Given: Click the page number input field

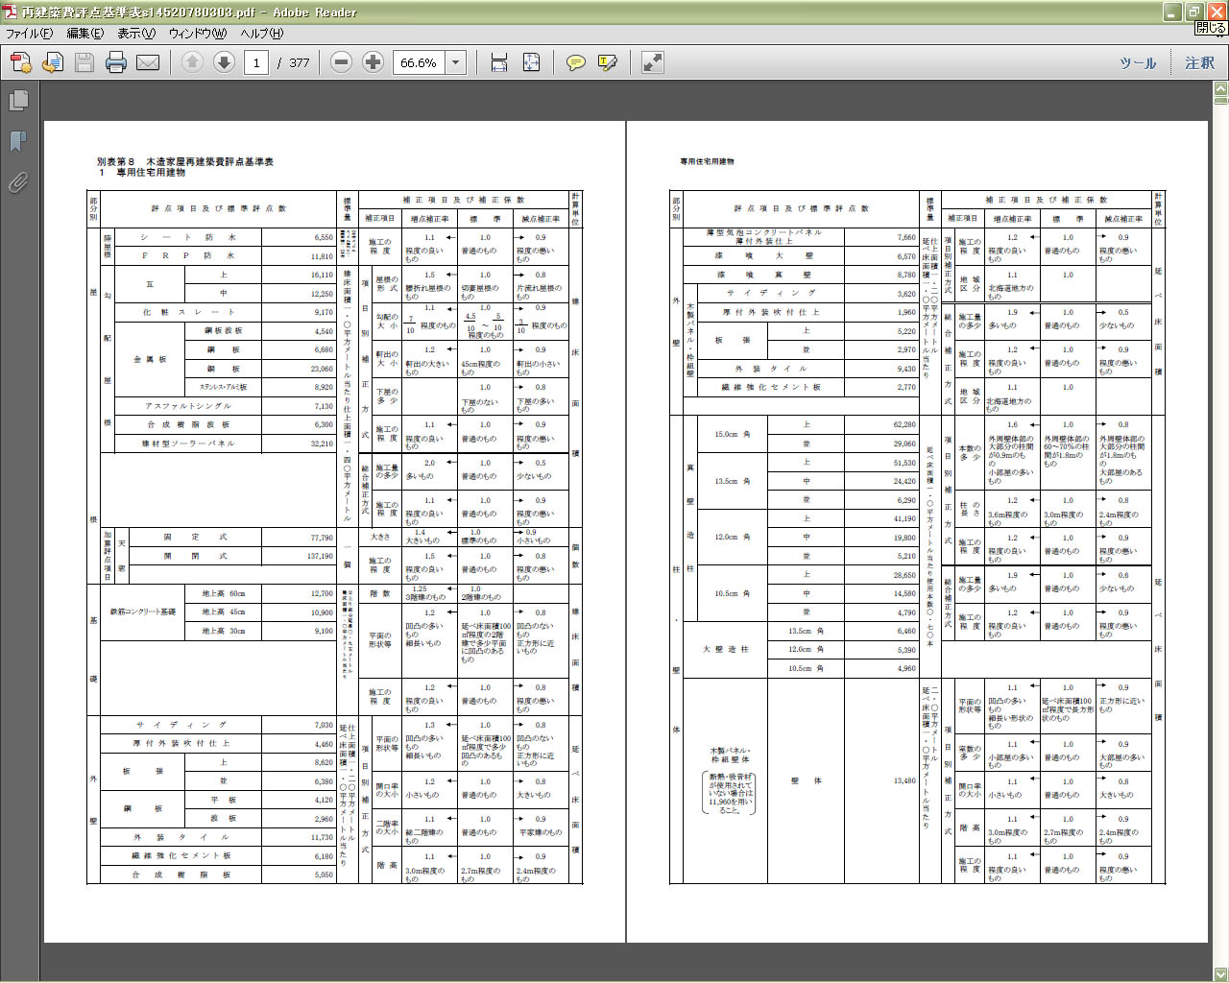Looking at the screenshot, I should click(x=256, y=62).
